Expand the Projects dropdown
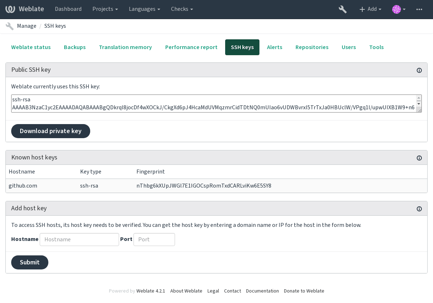Screen dimensions: 433x303 (105, 9)
